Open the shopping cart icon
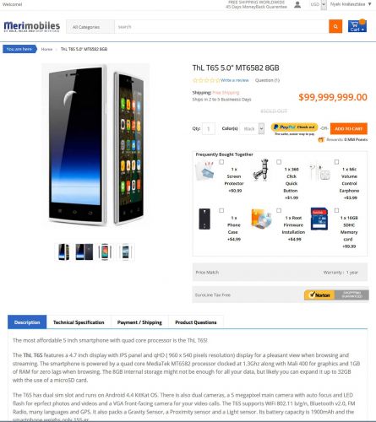Viewport: 376px width, 422px height. tap(357, 26)
